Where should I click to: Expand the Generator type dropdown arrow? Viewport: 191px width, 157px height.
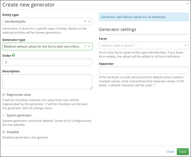pos(89,47)
